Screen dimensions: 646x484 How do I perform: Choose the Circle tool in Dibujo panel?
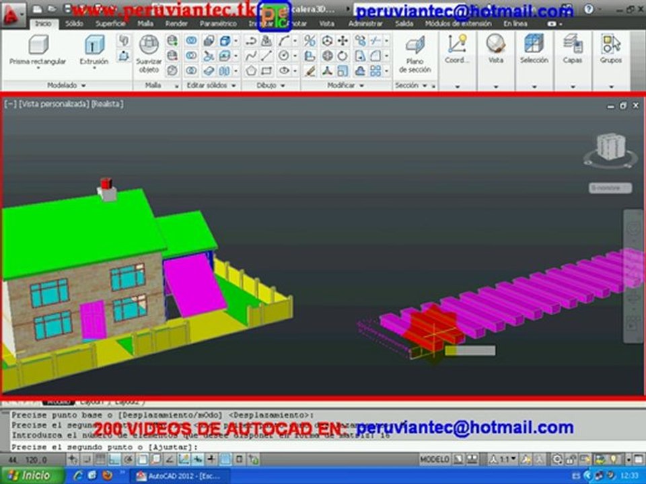click(x=284, y=56)
